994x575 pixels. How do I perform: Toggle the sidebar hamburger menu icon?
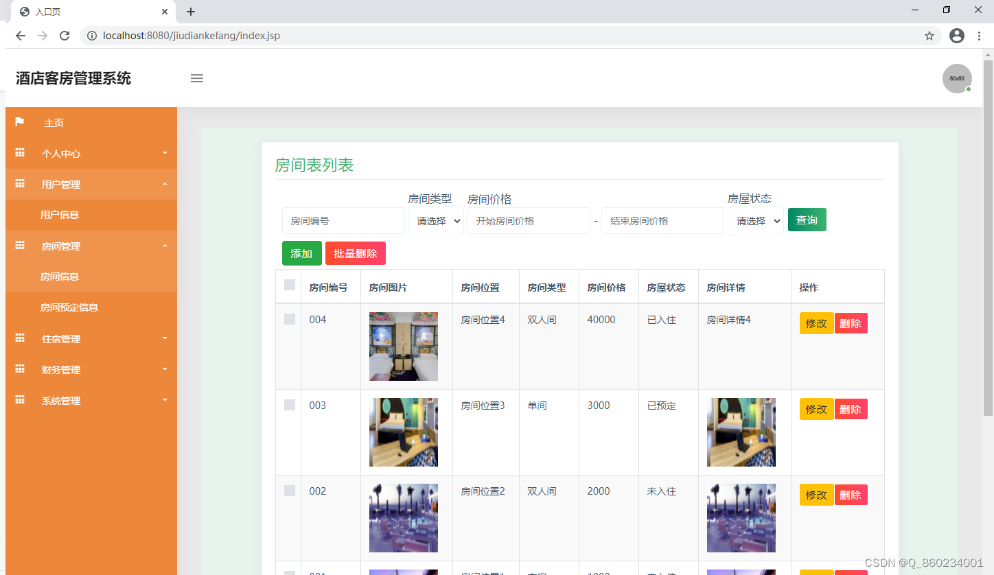197,78
